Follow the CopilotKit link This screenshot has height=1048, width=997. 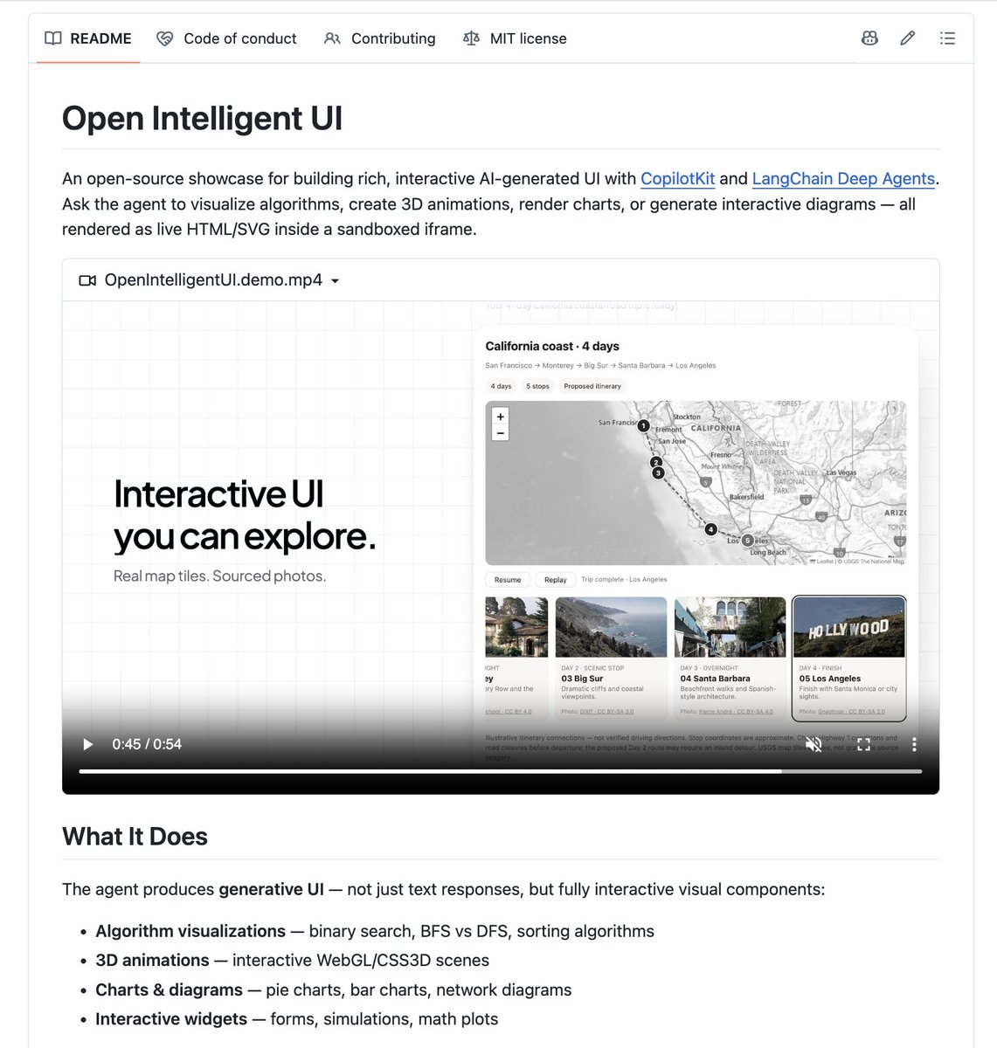[x=677, y=179]
